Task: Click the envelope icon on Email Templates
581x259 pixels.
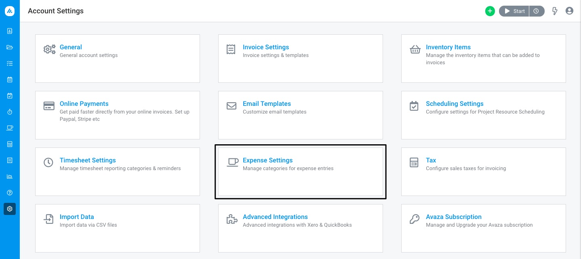Action: click(x=232, y=106)
